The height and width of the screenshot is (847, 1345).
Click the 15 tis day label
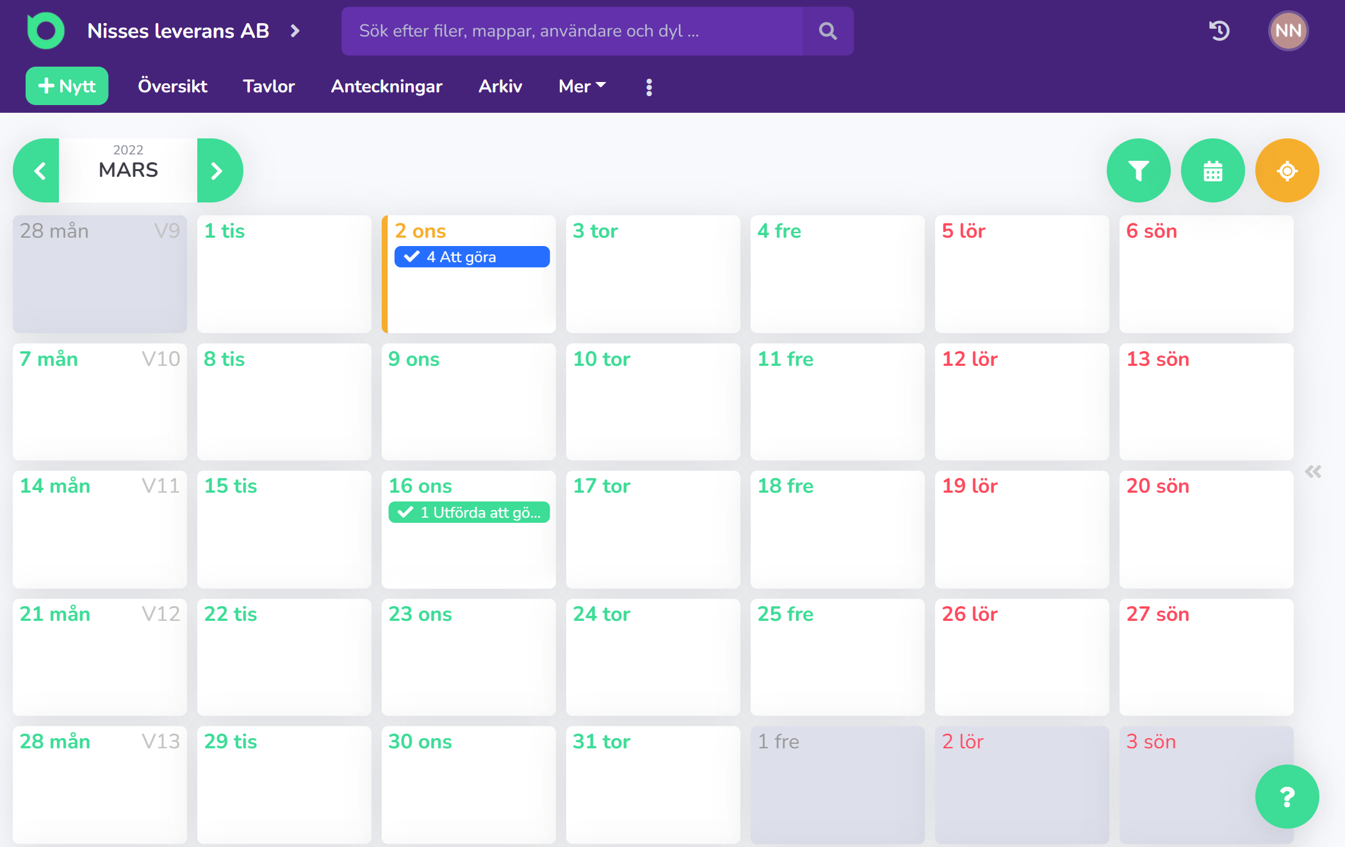point(231,486)
